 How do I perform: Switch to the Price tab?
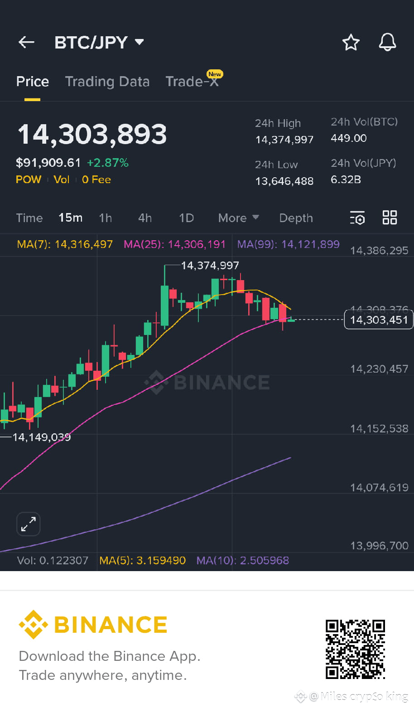[x=33, y=82]
